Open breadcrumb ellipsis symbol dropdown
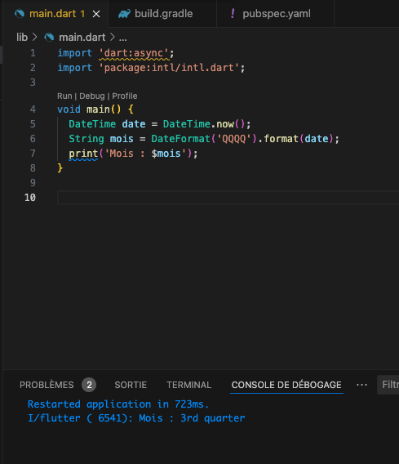This screenshot has height=464, width=399. pyautogui.click(x=123, y=38)
